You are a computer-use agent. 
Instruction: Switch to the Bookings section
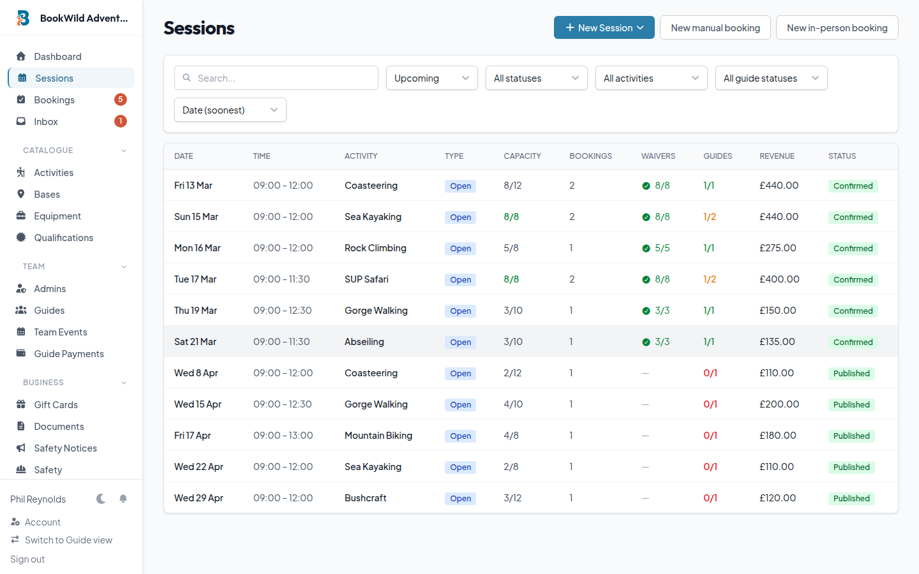(54, 99)
